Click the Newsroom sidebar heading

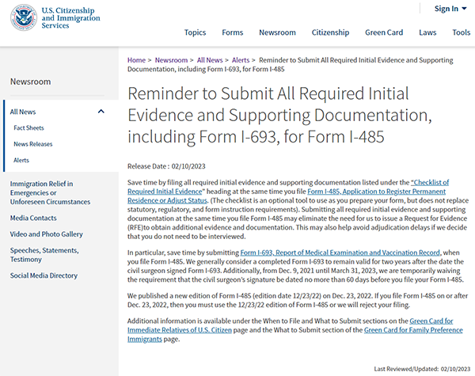pyautogui.click(x=31, y=82)
